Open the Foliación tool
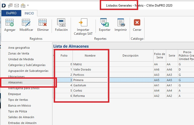194x125 pixels. pyautogui.click(x=61, y=23)
